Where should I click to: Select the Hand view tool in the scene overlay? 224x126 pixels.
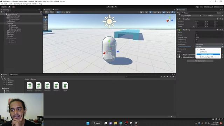click(x=45, y=17)
